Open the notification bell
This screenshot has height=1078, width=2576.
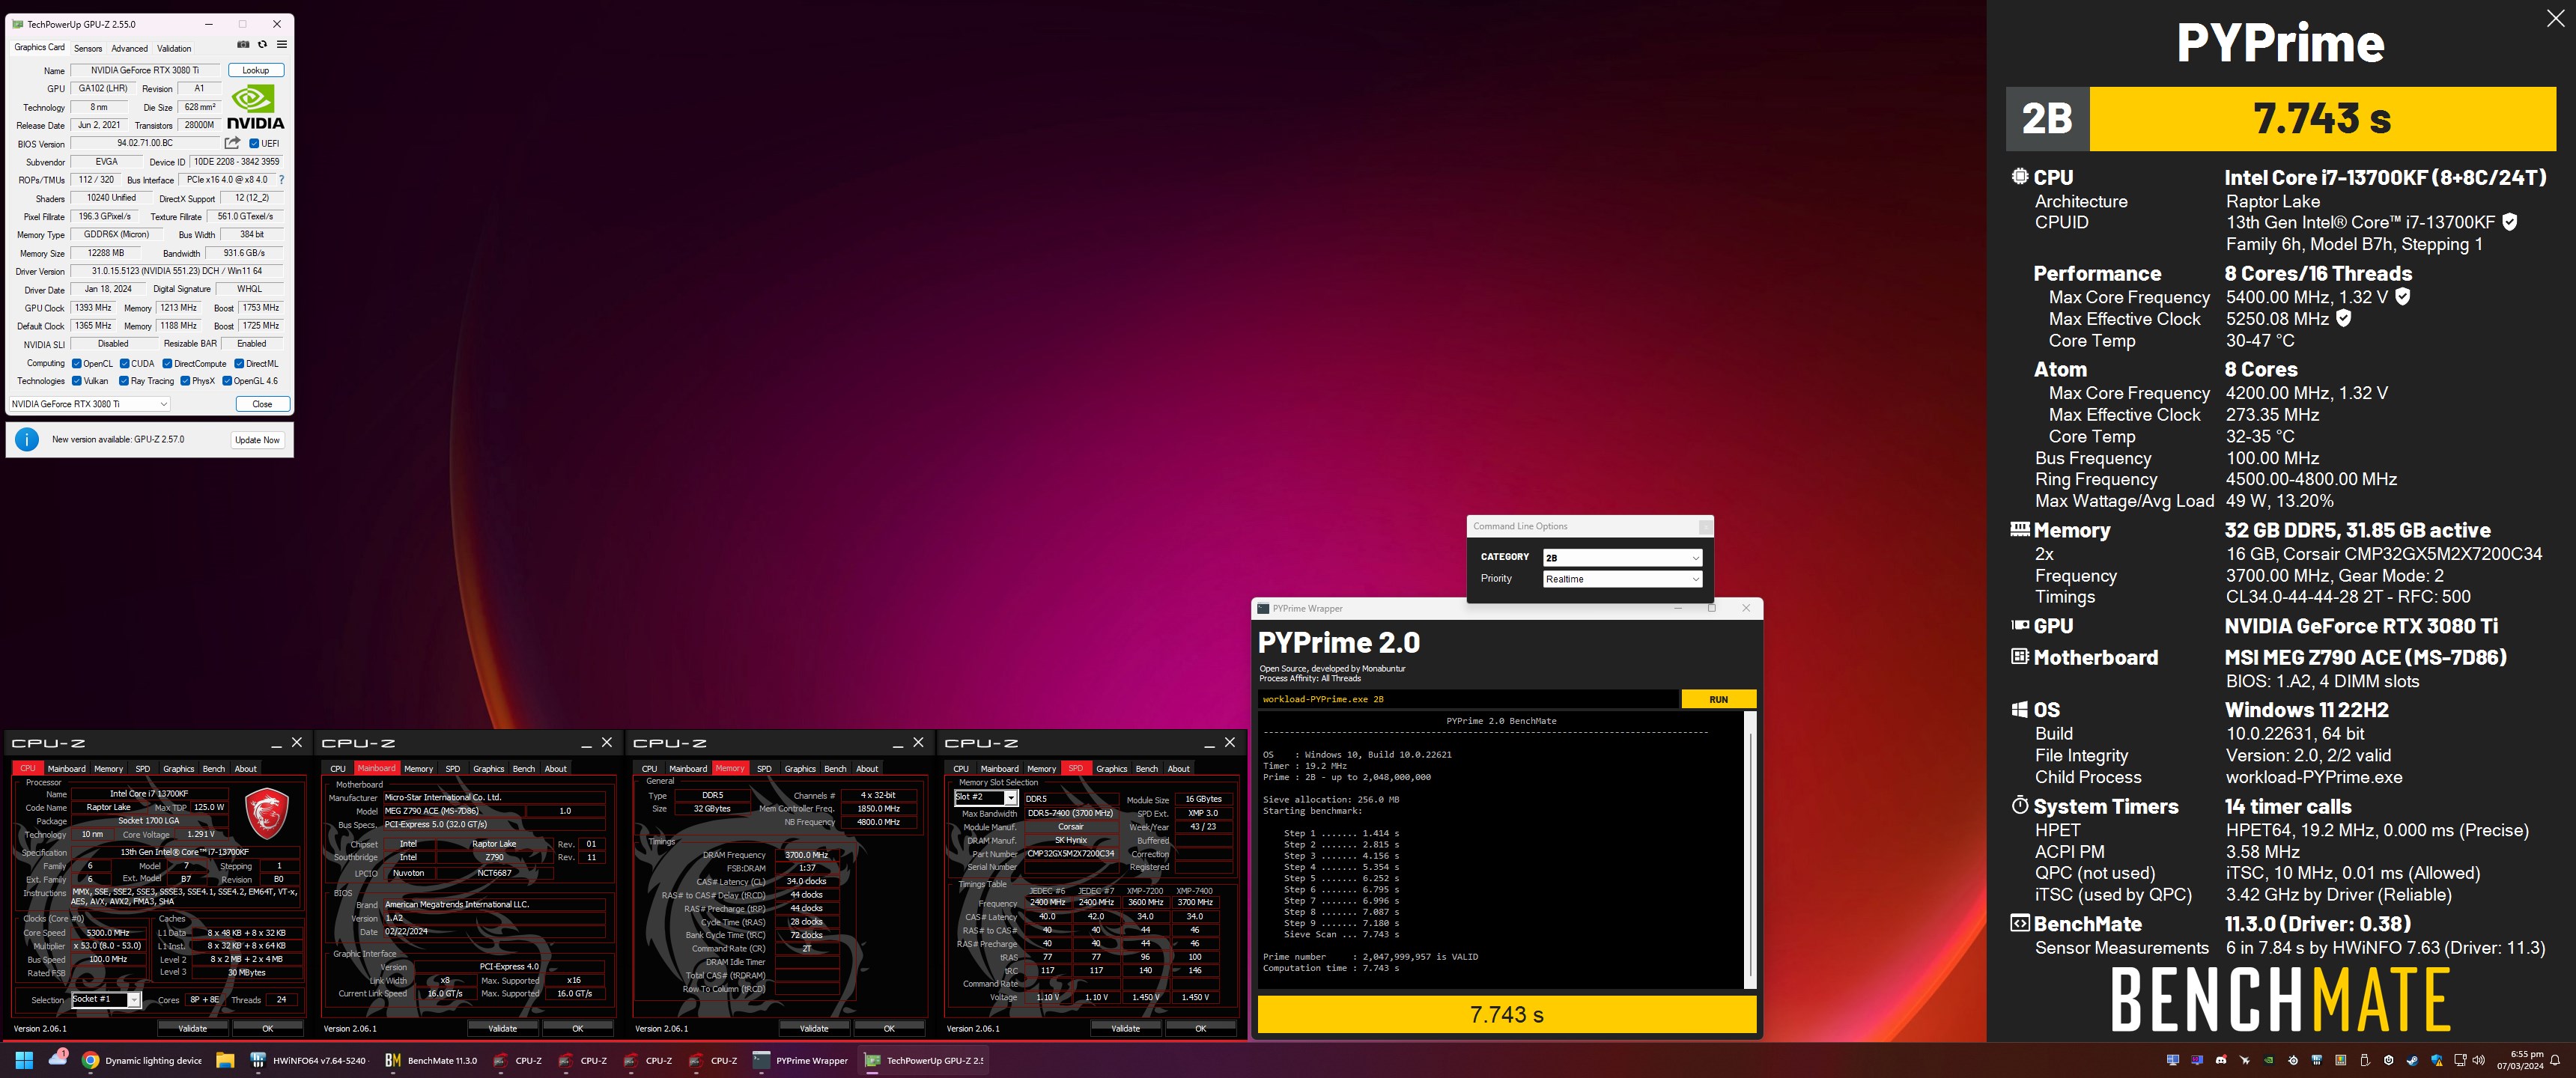tap(2556, 1060)
